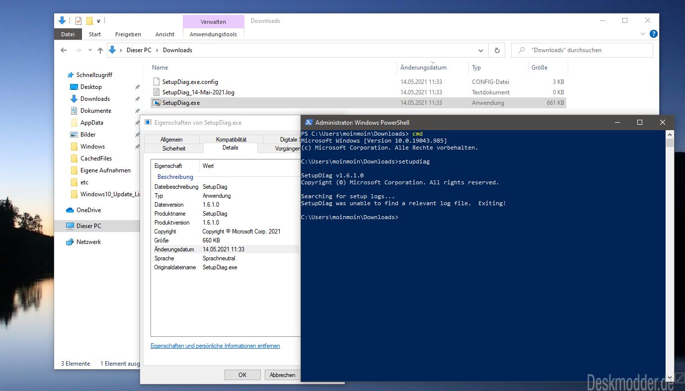Select the Dateiversion 1.6.1.0 property row
Viewport: 685px width, 391px height.
[225, 205]
